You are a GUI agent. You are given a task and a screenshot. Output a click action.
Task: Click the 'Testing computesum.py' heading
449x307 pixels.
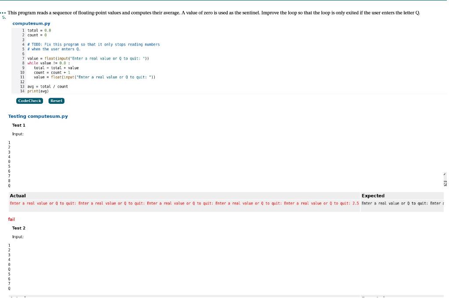[x=38, y=116]
